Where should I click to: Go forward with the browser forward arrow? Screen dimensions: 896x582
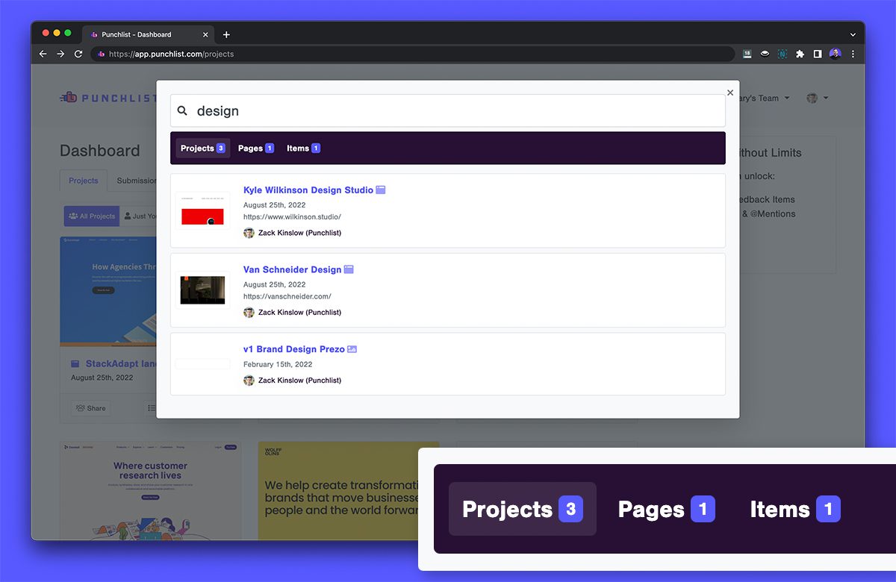point(60,54)
